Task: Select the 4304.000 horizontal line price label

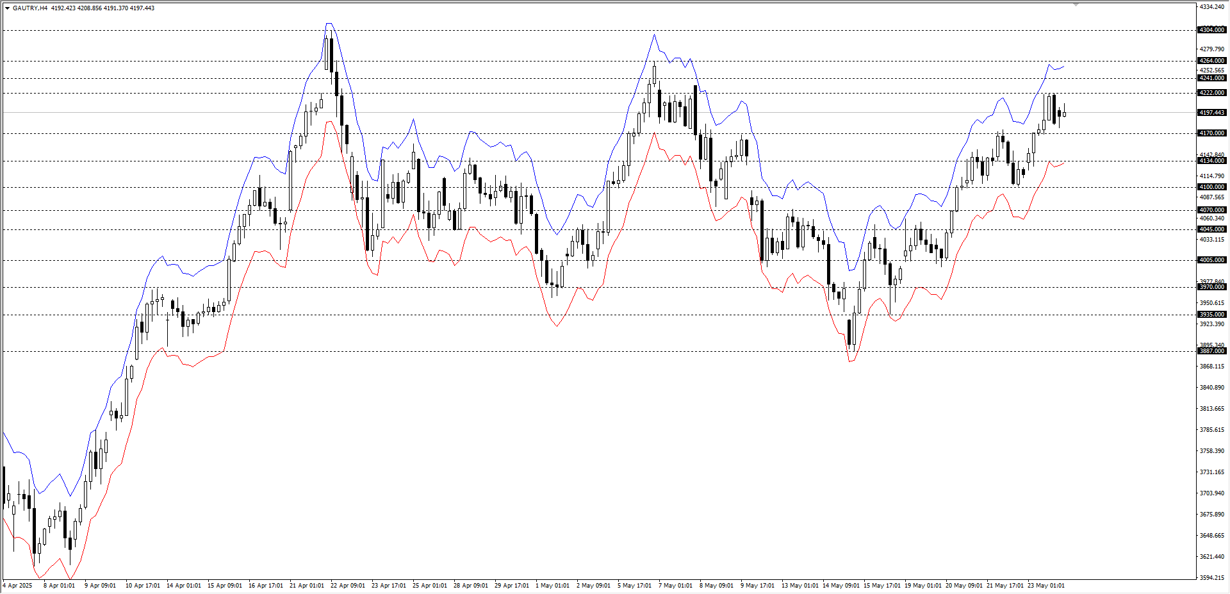Action: 1211,30
